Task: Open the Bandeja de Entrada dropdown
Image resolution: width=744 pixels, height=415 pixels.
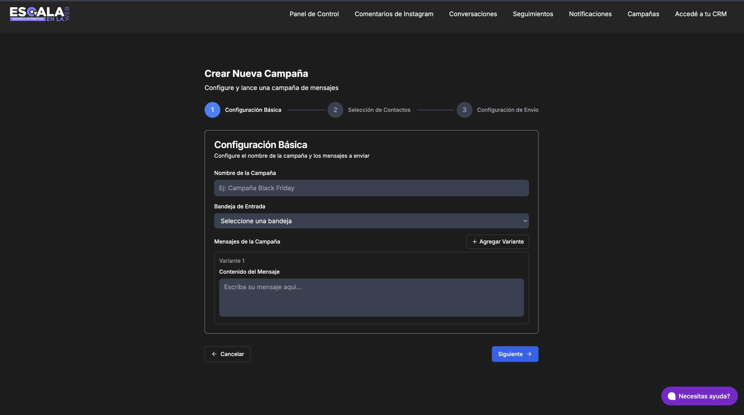Action: (x=371, y=221)
